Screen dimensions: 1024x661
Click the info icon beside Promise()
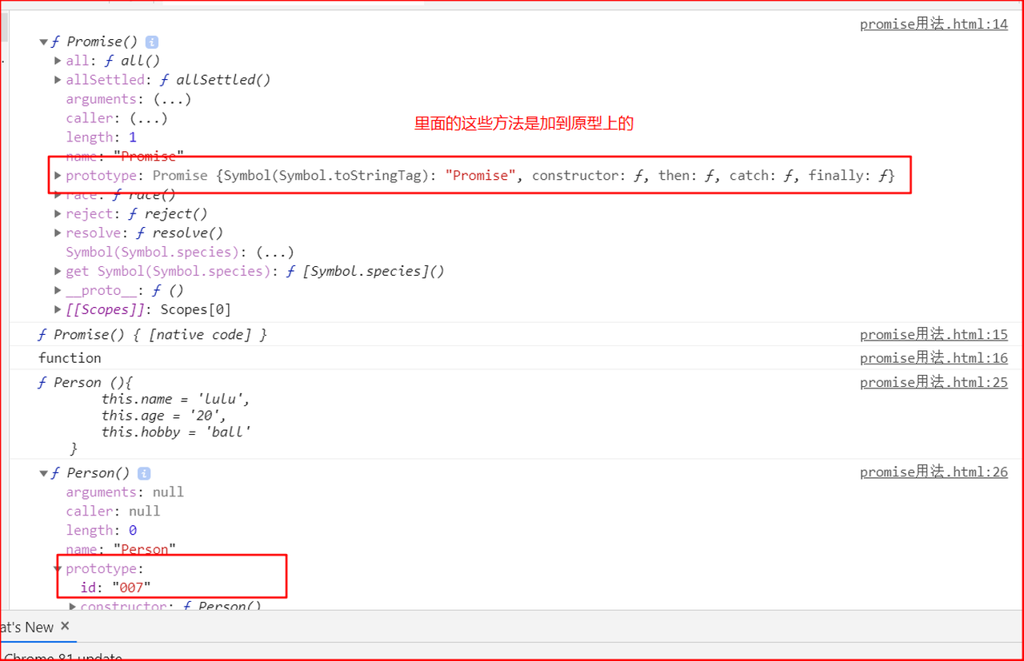(x=152, y=42)
